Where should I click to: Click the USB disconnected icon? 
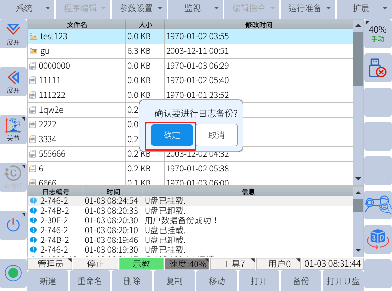[x=377, y=68]
